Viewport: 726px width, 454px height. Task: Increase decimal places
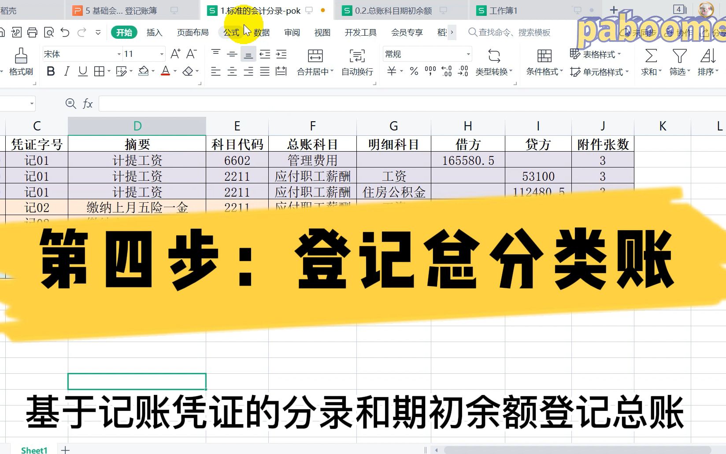pyautogui.click(x=447, y=71)
